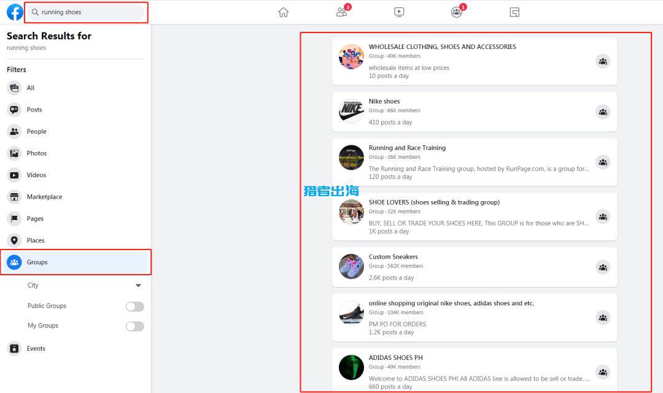Open the Custom Sneakers group
Image resolution: width=663 pixels, height=393 pixels.
[394, 257]
